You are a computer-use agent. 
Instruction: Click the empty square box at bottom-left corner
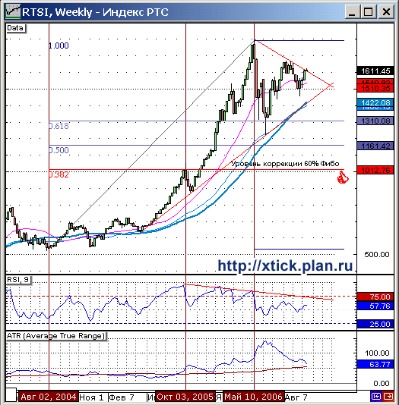pyautogui.click(x=11, y=395)
